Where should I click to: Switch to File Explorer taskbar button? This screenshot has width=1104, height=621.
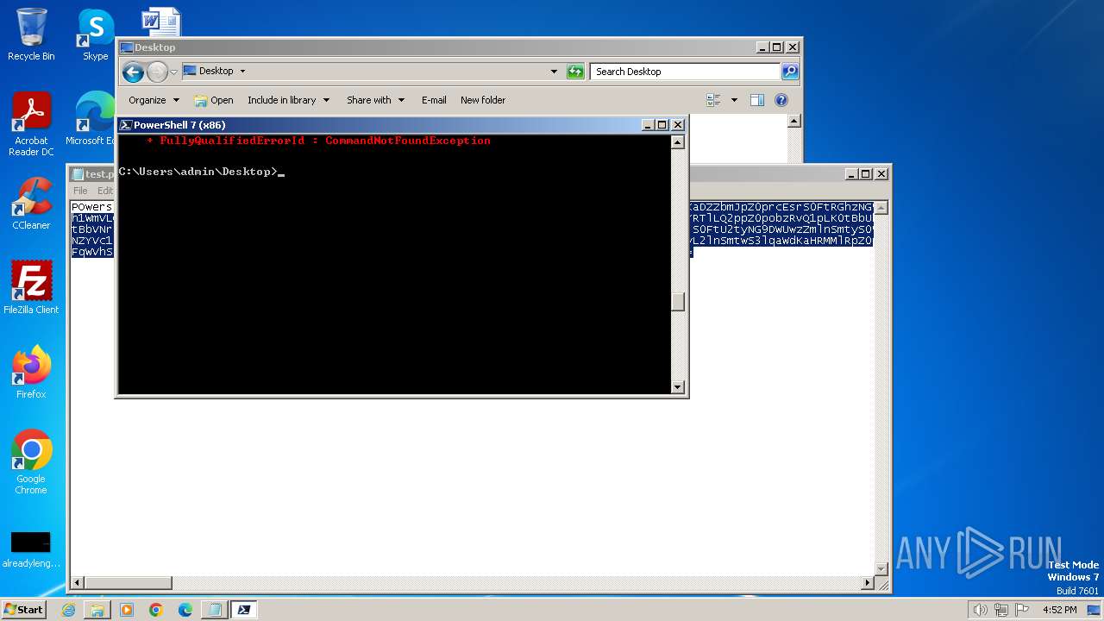(x=97, y=610)
